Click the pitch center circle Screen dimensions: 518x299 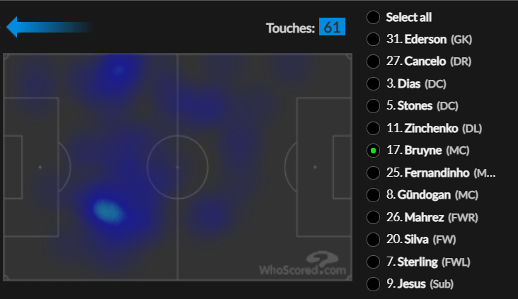pos(177,167)
